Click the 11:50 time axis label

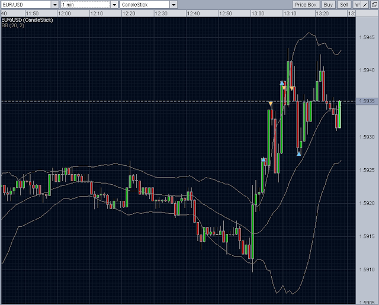[x=32, y=13]
